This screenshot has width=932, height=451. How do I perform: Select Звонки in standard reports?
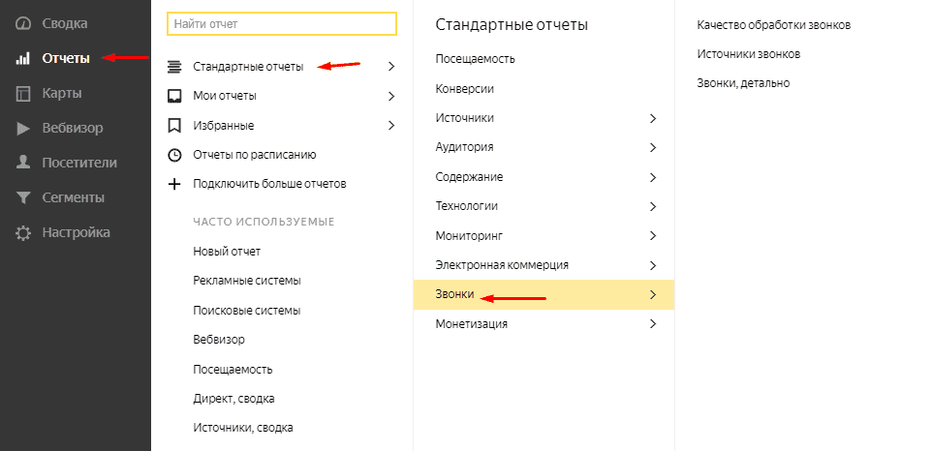click(x=455, y=294)
